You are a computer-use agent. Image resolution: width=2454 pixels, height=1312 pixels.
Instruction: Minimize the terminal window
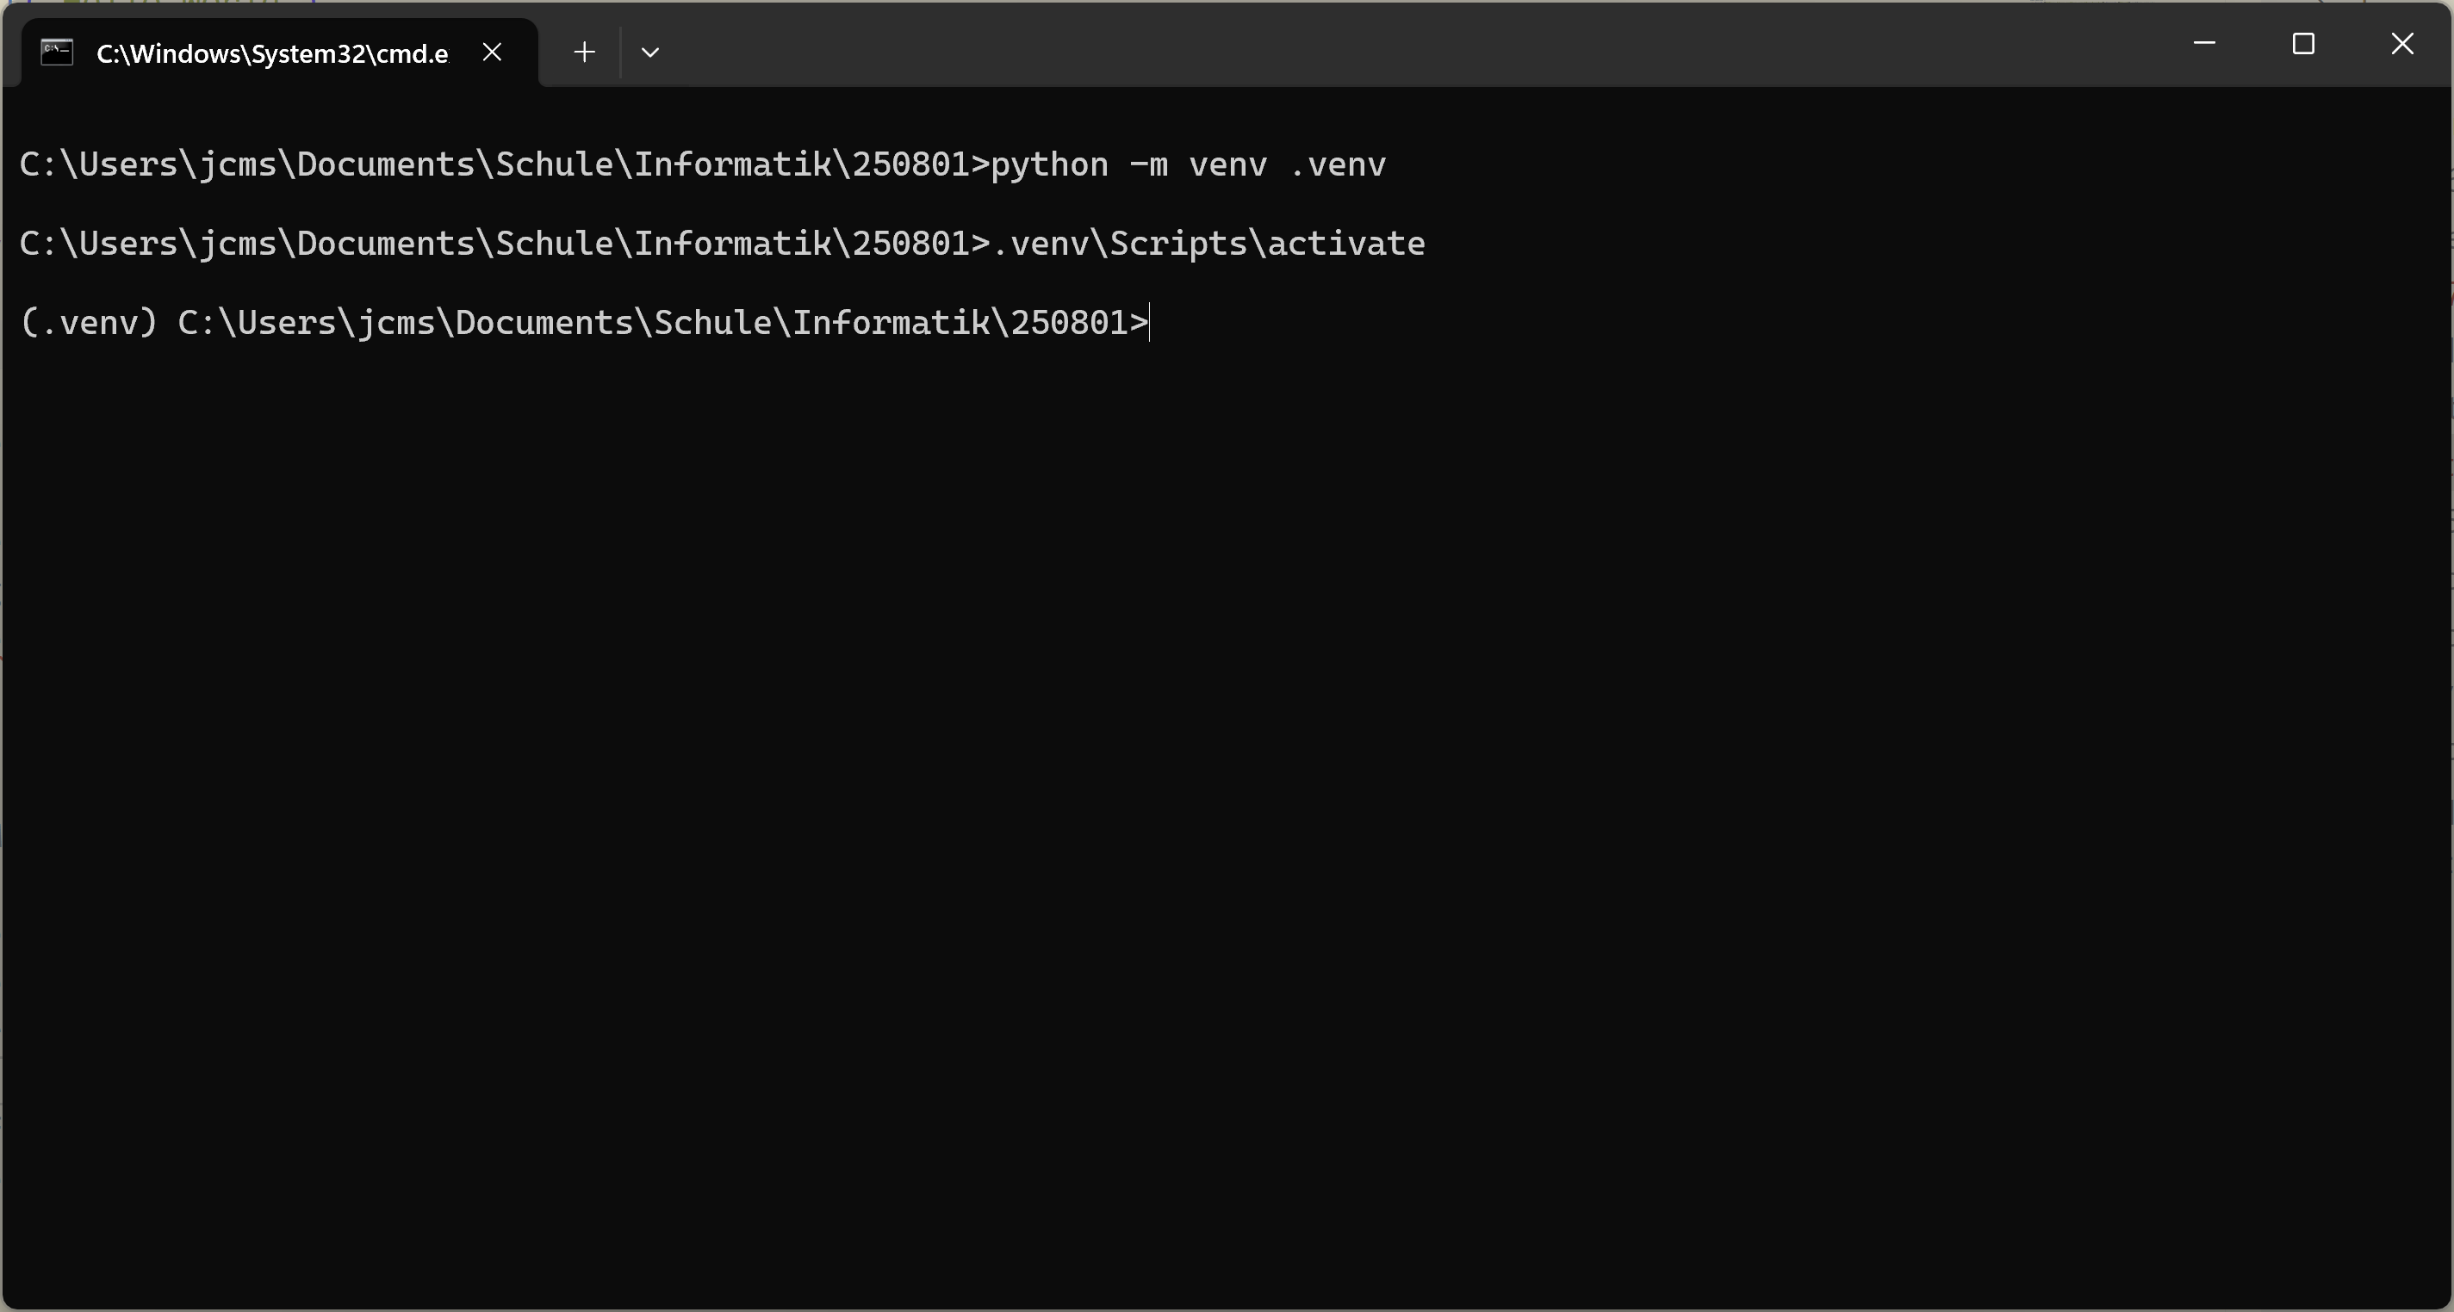click(2204, 44)
